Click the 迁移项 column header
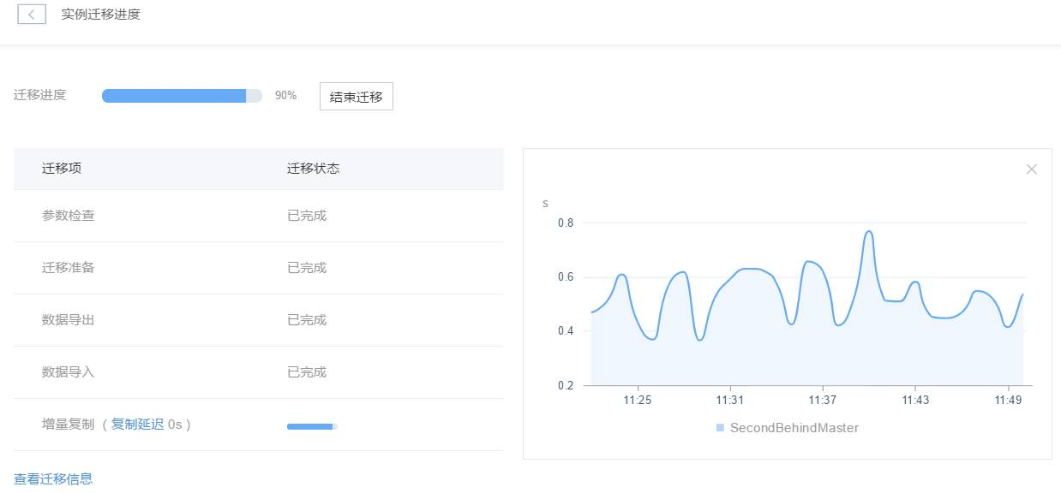 point(62,169)
